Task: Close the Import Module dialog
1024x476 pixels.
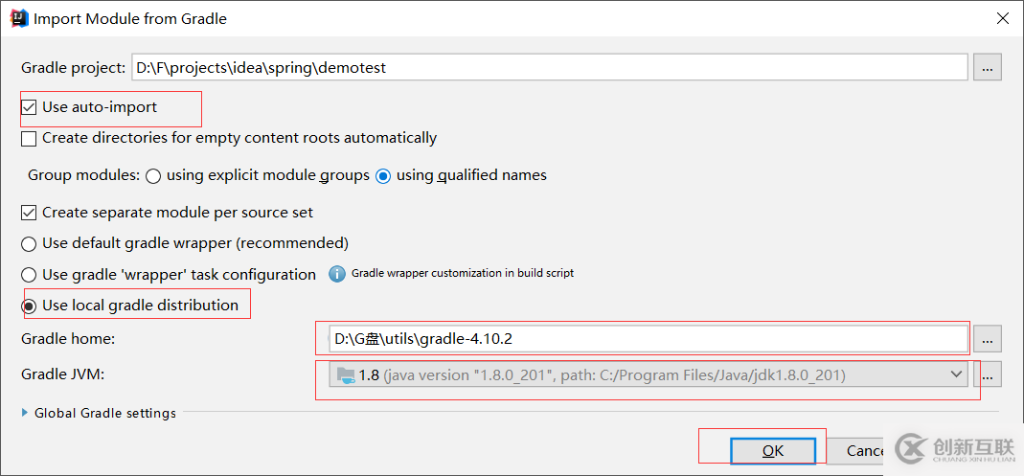Action: pyautogui.click(x=1002, y=18)
